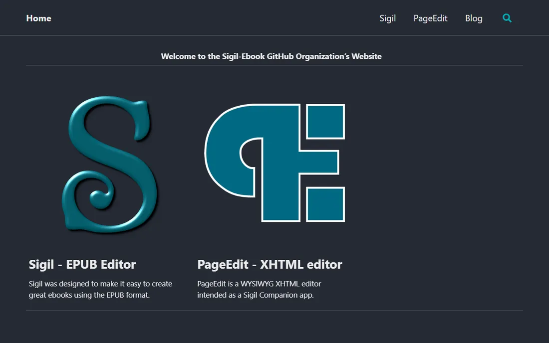
Task: Go to the Home link
Action: (38, 18)
